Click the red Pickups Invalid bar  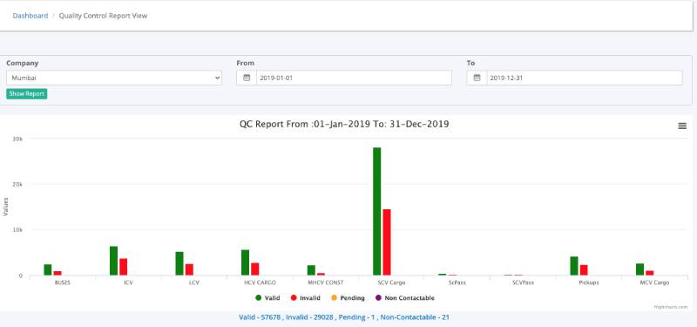point(584,270)
